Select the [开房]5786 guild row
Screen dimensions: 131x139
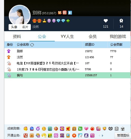pos(67,69)
